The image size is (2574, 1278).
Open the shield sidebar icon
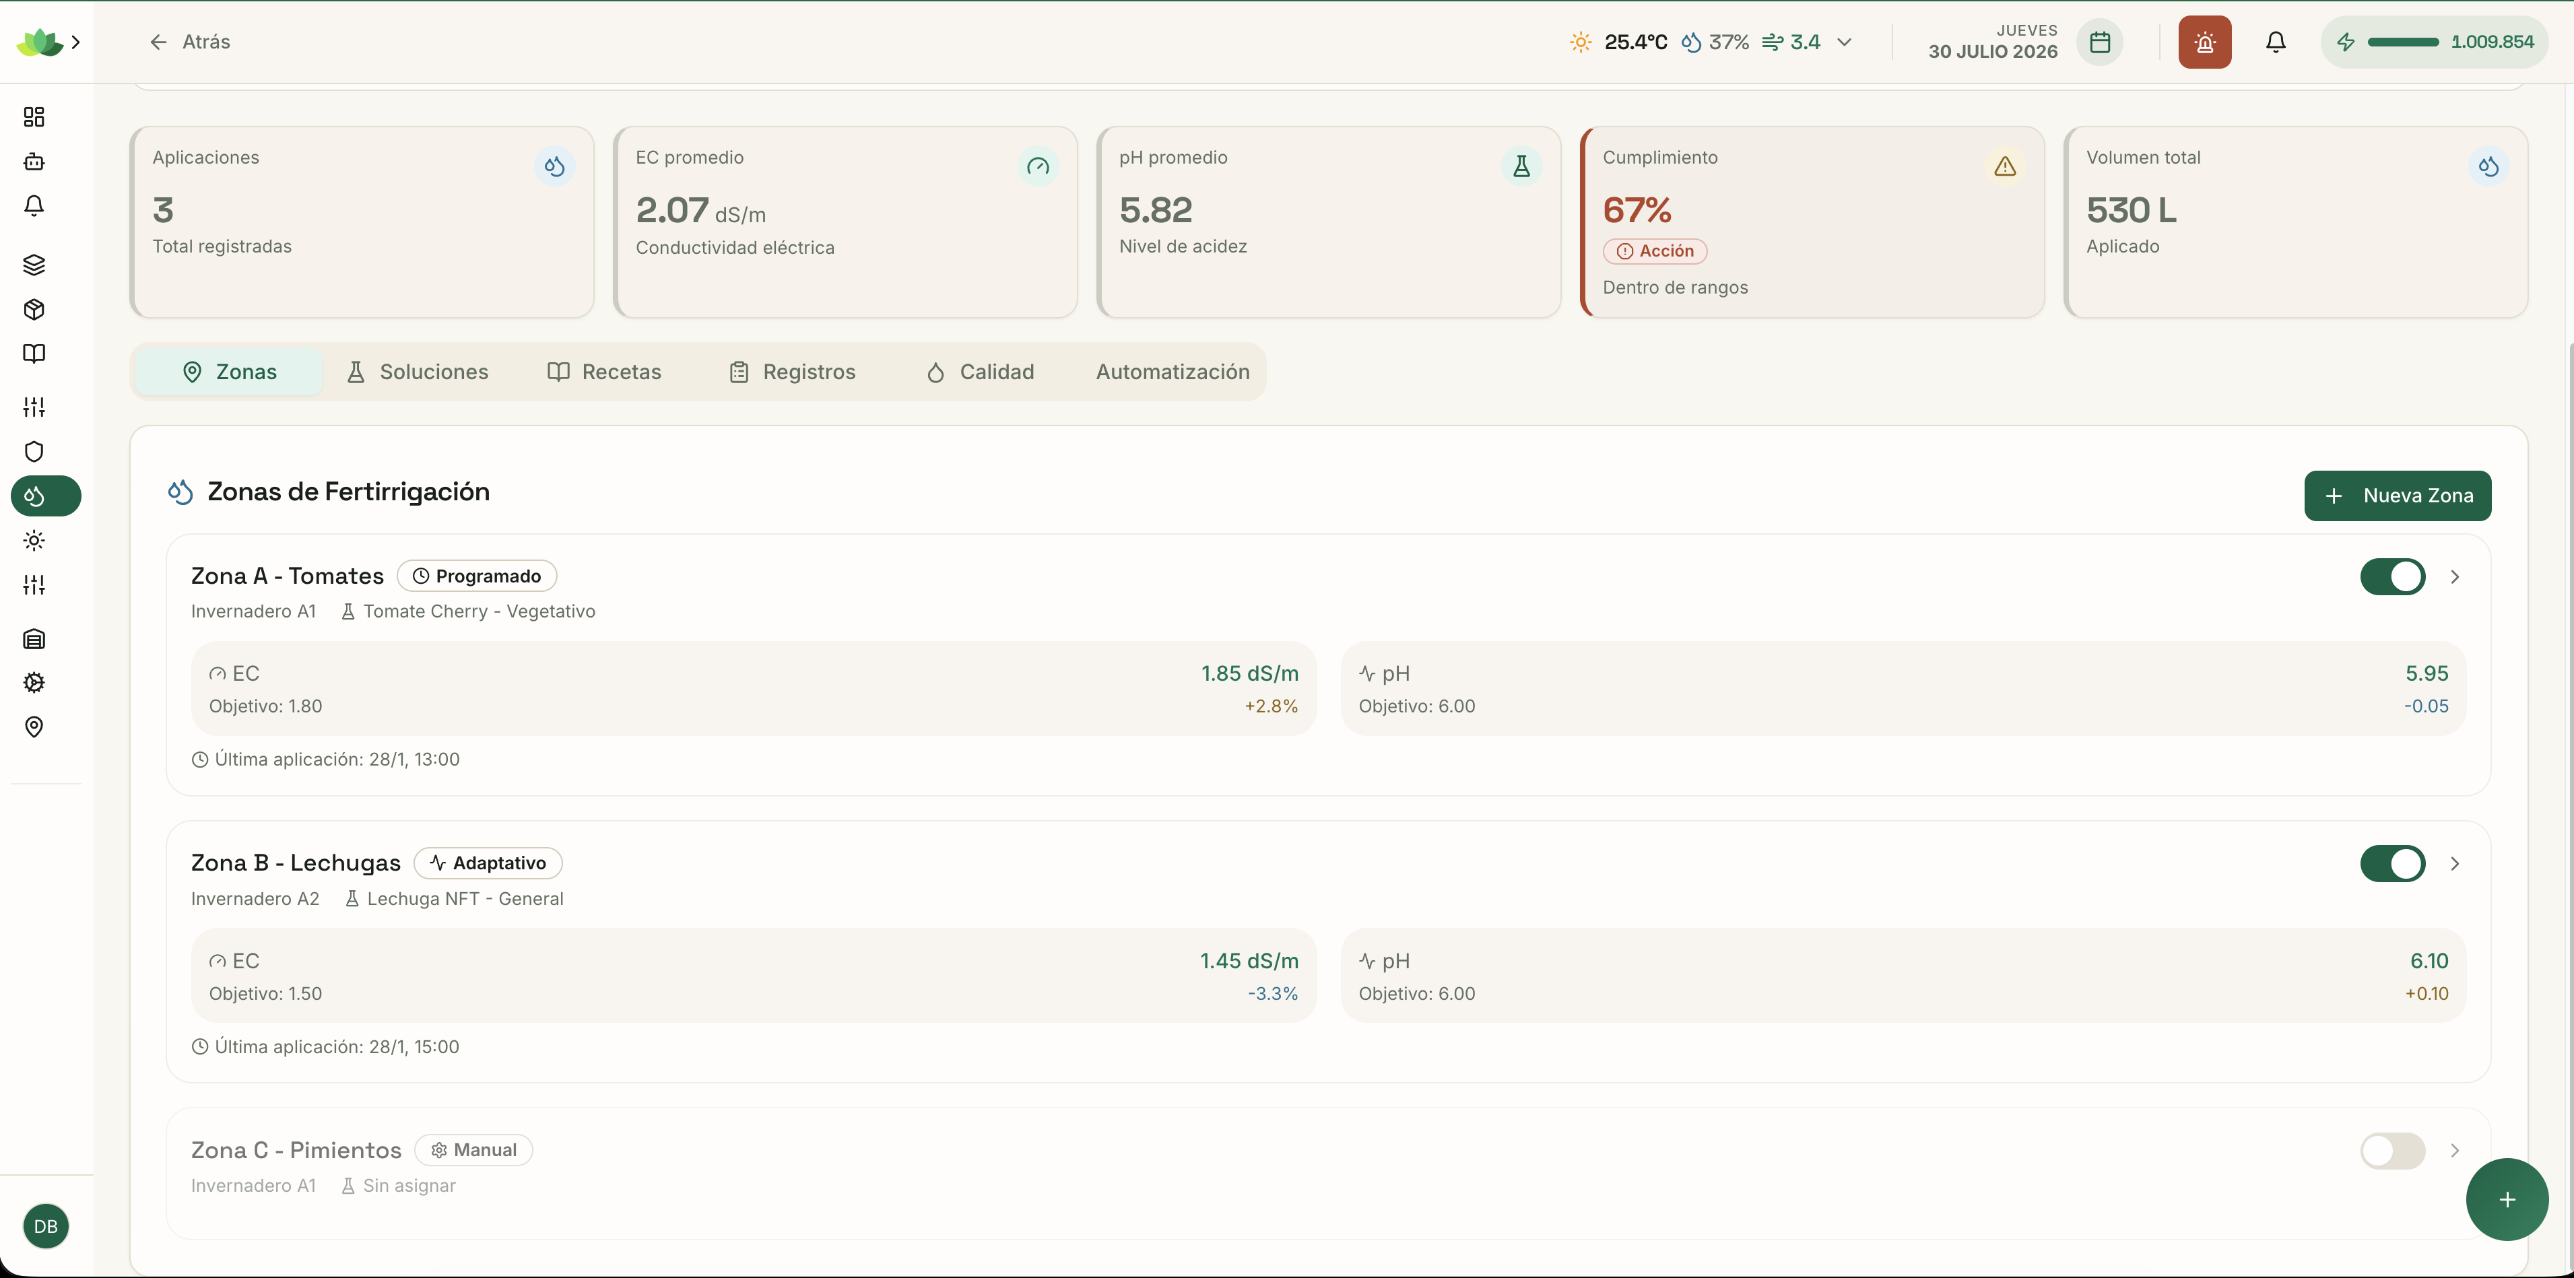[x=34, y=452]
